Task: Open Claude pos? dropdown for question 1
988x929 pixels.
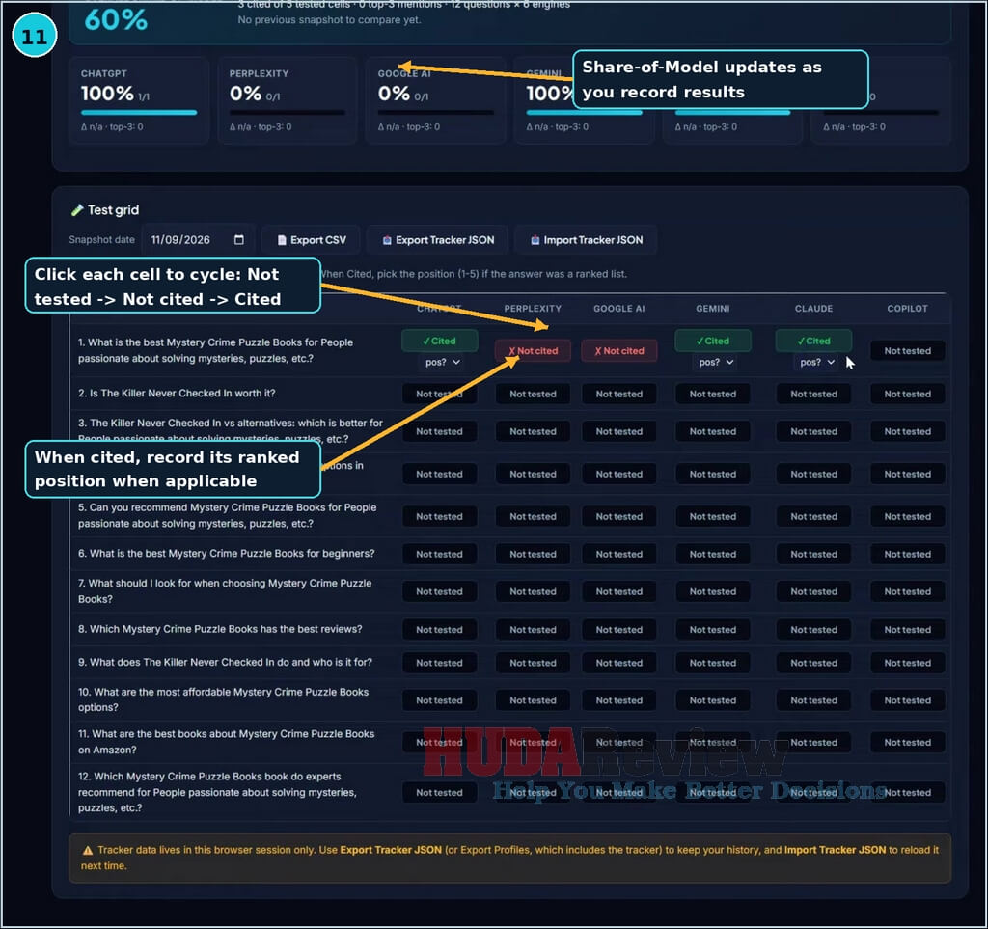Action: pos(816,362)
